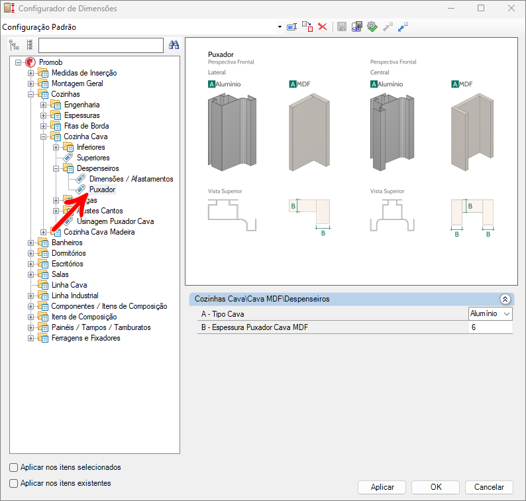Viewport: 526px width, 501px height.
Task: Click the rename configuration icon
Action: click(x=291, y=27)
